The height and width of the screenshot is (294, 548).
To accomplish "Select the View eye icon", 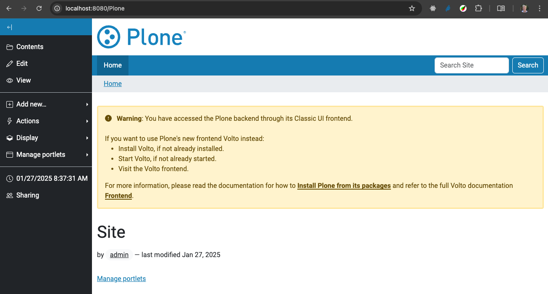I will coord(10,81).
